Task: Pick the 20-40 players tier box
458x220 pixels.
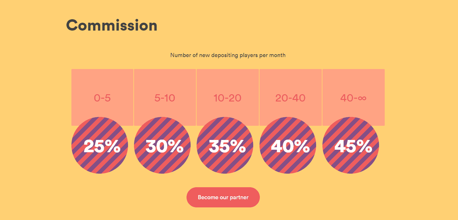Action: tap(290, 97)
